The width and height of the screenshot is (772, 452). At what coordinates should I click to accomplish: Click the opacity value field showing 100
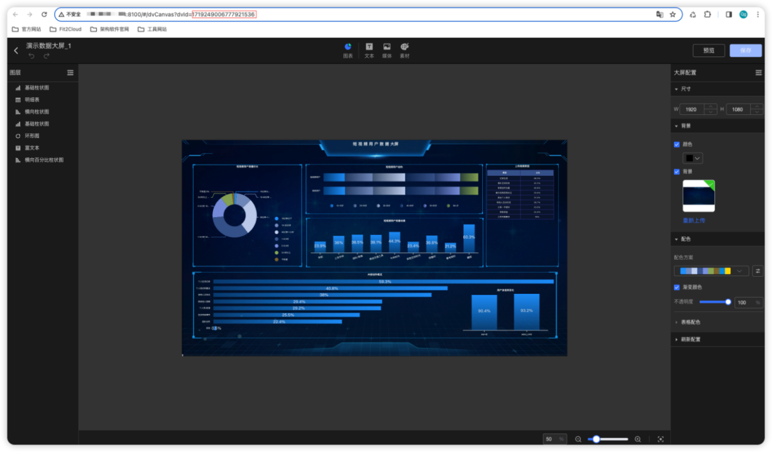[x=749, y=303]
